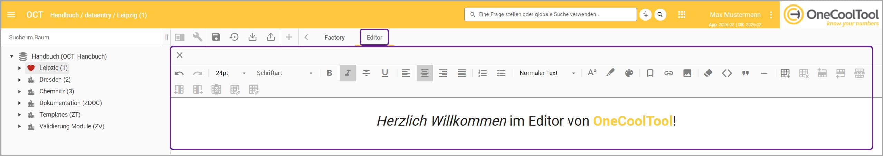This screenshot has width=883, height=156.
Task: Insert a bookmark anchor
Action: click(x=650, y=73)
